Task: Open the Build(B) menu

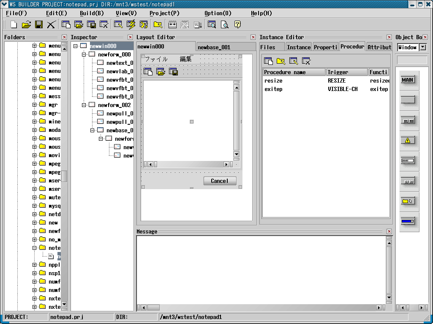Action: 92,13
